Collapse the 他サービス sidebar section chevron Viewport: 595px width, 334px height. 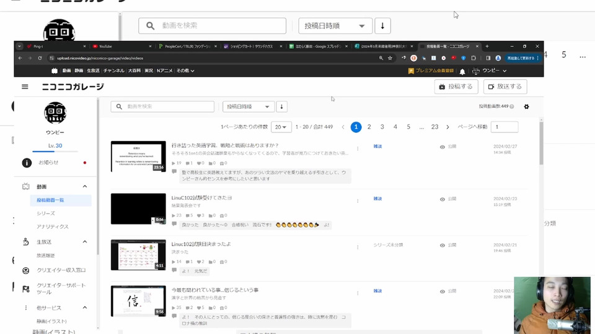pos(85,307)
